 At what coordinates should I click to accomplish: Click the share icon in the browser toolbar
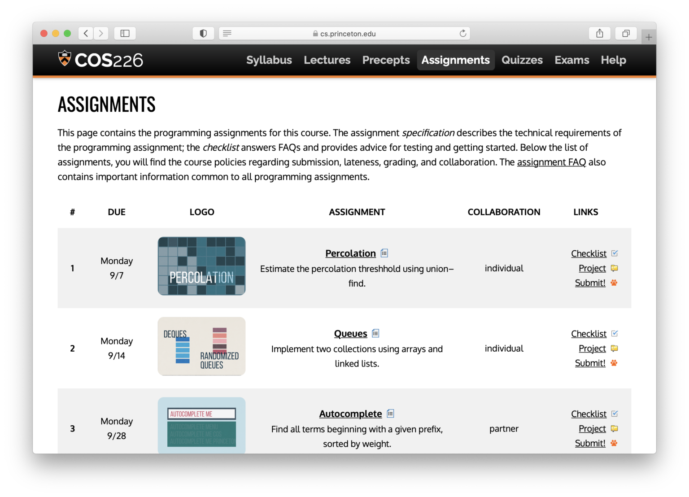click(x=600, y=33)
